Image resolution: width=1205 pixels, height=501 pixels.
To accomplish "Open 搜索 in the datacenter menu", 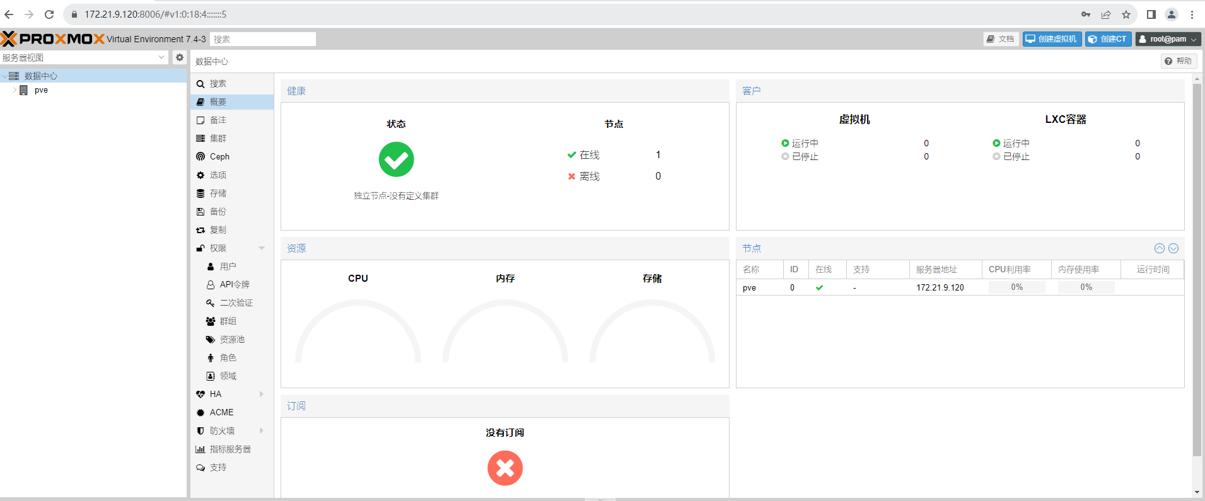I will [x=232, y=84].
